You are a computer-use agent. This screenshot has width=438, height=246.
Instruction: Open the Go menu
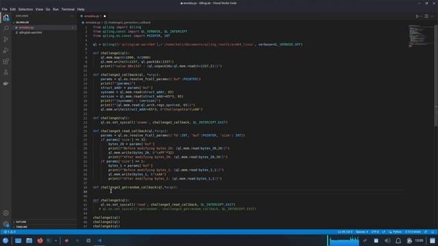(48, 9)
